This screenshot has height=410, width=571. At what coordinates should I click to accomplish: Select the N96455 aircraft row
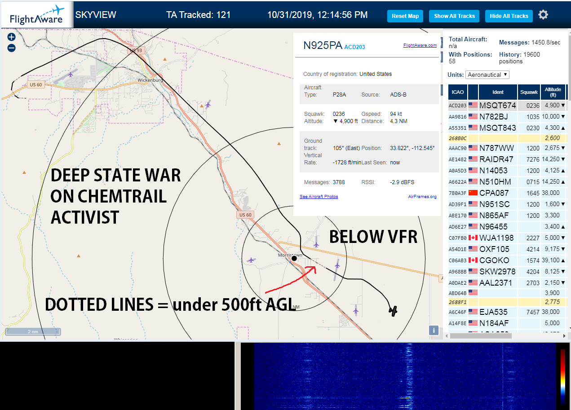[507, 226]
